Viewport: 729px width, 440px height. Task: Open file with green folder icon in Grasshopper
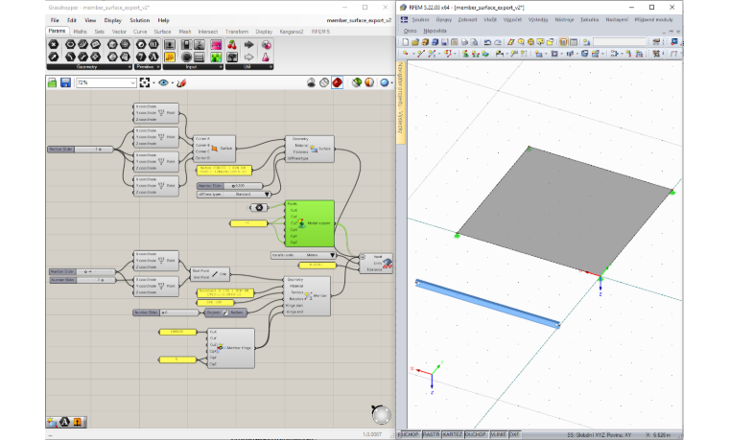pyautogui.click(x=52, y=82)
